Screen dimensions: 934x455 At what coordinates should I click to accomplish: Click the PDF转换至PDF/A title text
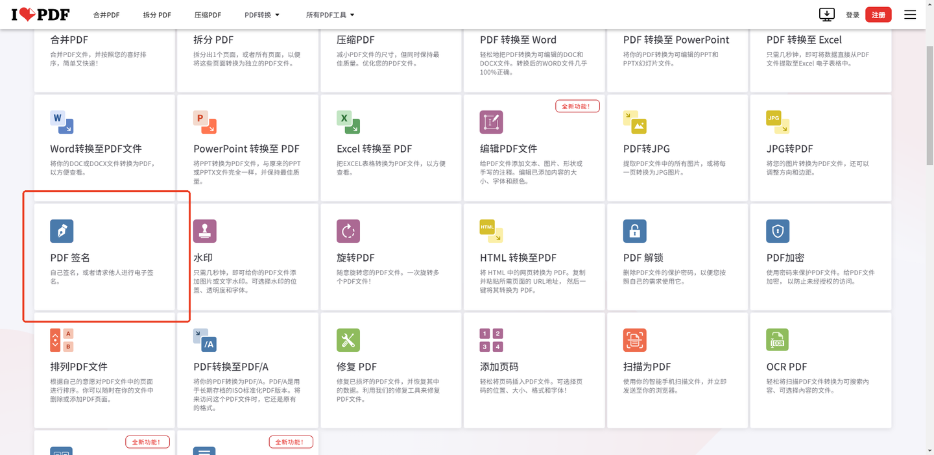231,367
